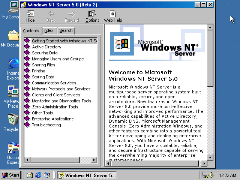Click topic pane scroll down arrow
Viewport: 240px width, 180px height.
click(210, 157)
